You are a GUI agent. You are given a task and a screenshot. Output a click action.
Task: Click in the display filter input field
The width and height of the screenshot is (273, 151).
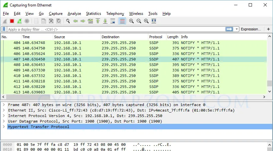pyautogui.click(x=113, y=29)
